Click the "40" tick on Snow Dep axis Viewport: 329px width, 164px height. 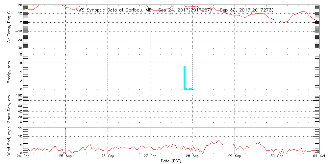pyautogui.click(x=19, y=111)
